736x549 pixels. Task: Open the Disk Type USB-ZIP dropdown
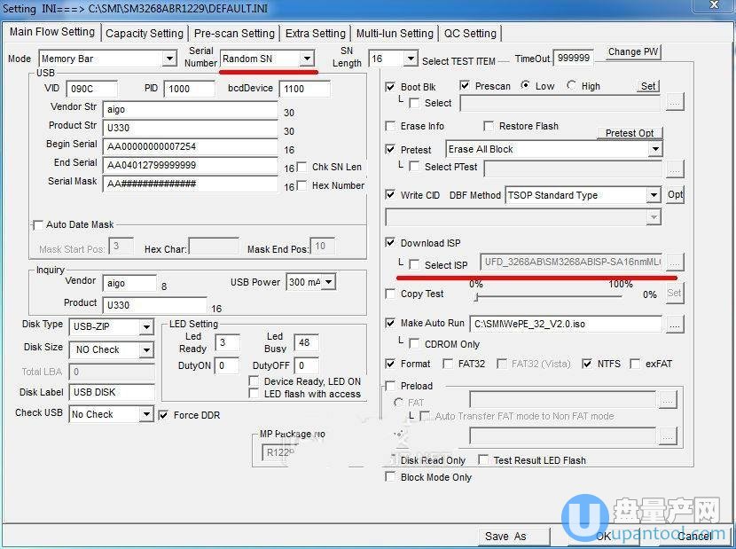click(146, 326)
